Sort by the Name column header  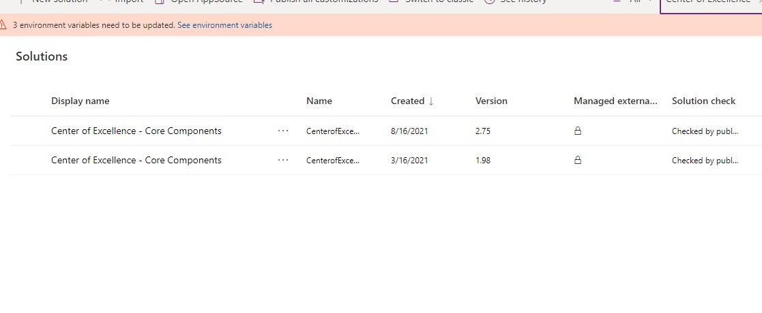tap(319, 101)
